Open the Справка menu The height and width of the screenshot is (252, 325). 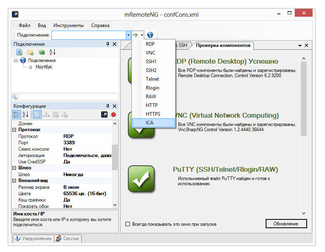(x=100, y=25)
